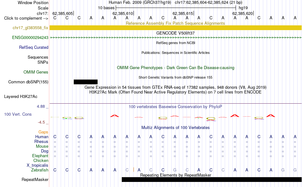Screen dimensions: 302x187
Task: Click the 4.88 PhyloP upper scale value
Action: tap(41, 106)
